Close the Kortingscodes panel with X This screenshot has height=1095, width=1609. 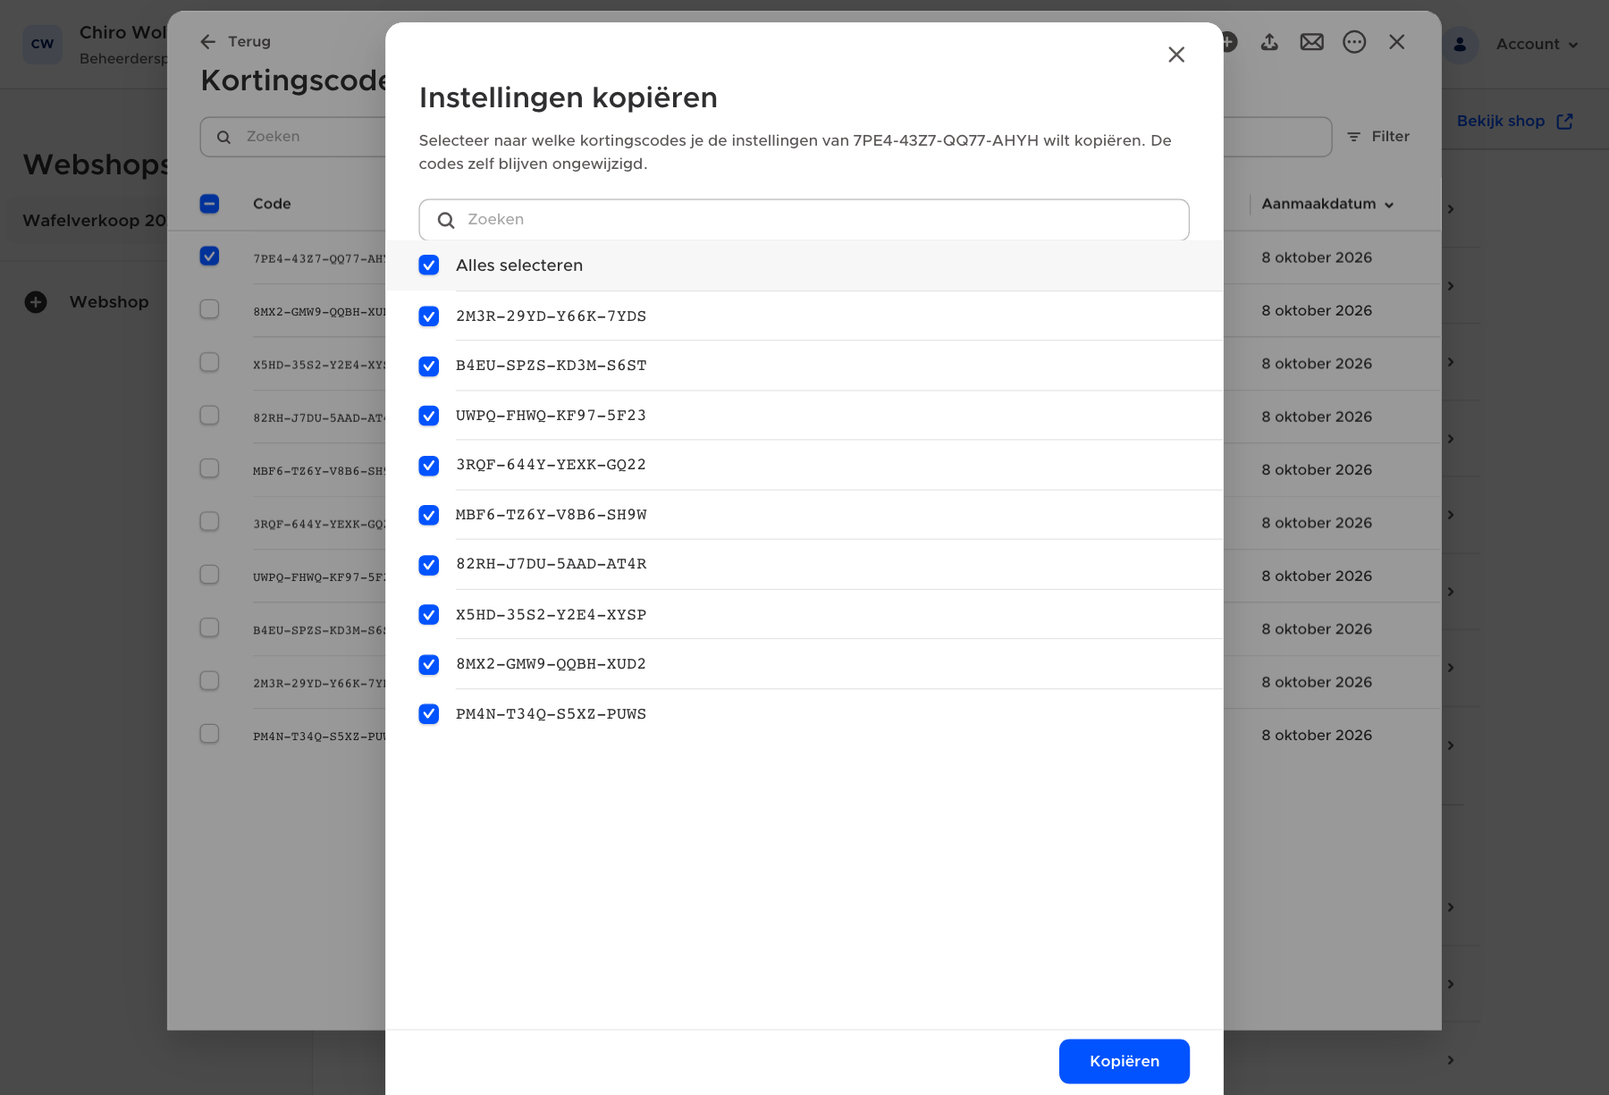click(1397, 42)
